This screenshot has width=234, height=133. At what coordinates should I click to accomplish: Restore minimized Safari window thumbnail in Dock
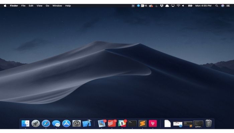tap(178, 124)
